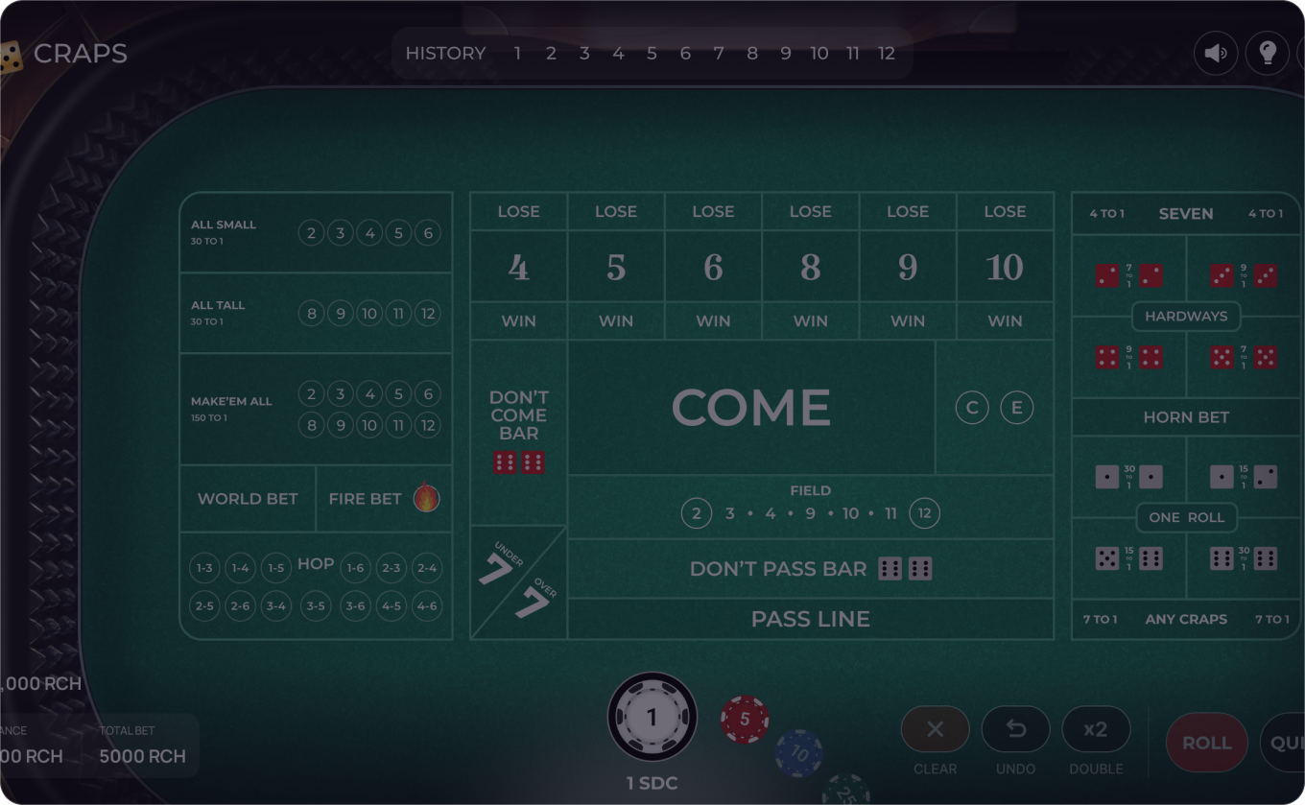Select the 1-3 hop bet
The height and width of the screenshot is (805, 1305).
click(204, 568)
